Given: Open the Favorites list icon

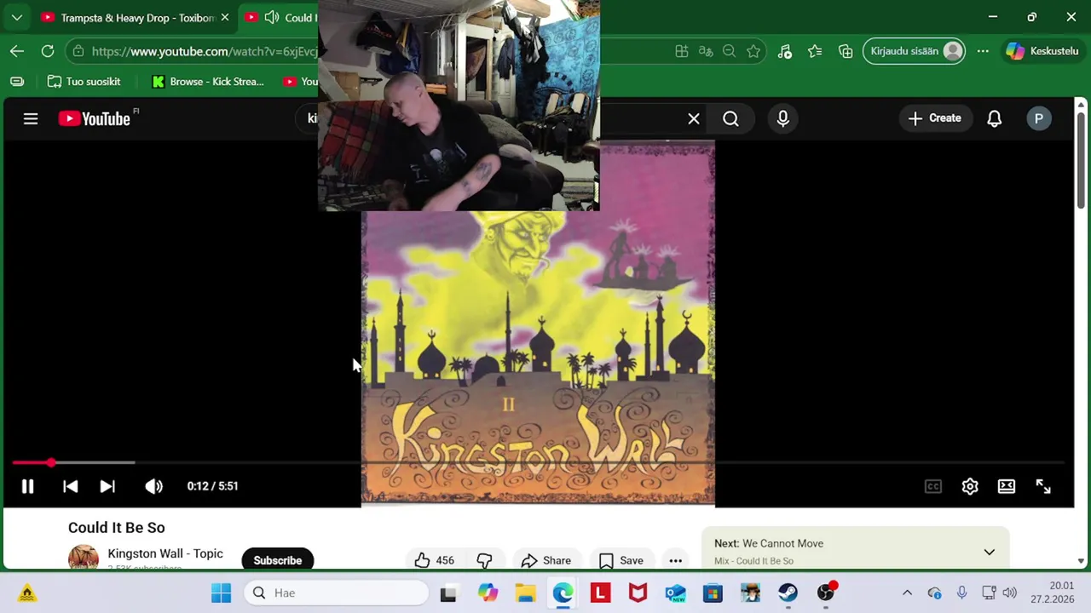Looking at the screenshot, I should click(x=815, y=51).
